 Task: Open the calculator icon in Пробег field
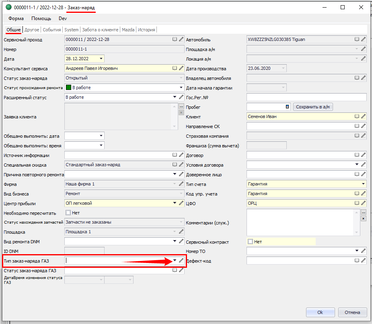(x=287, y=107)
